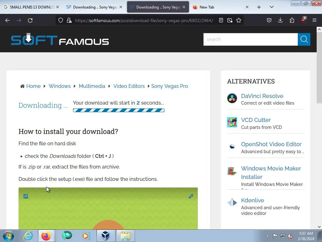
Task: Open OpenShot Video Editor link
Action: (x=271, y=144)
